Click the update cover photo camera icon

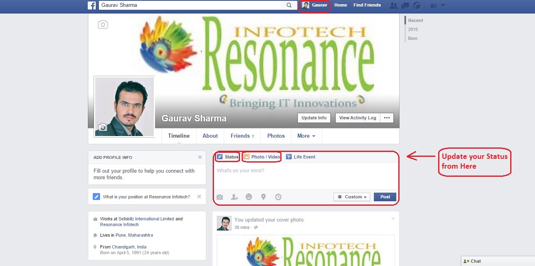[103, 25]
